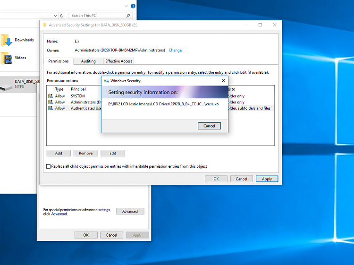This screenshot has width=354, height=265.
Task: Click the Type column header
Action: (59, 89)
